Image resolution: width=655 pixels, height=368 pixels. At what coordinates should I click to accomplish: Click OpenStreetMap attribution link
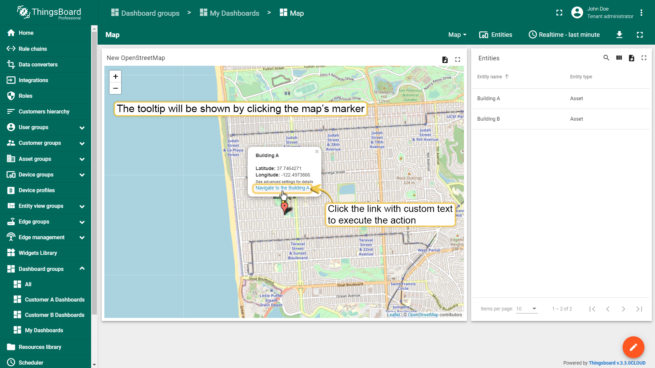(x=423, y=315)
